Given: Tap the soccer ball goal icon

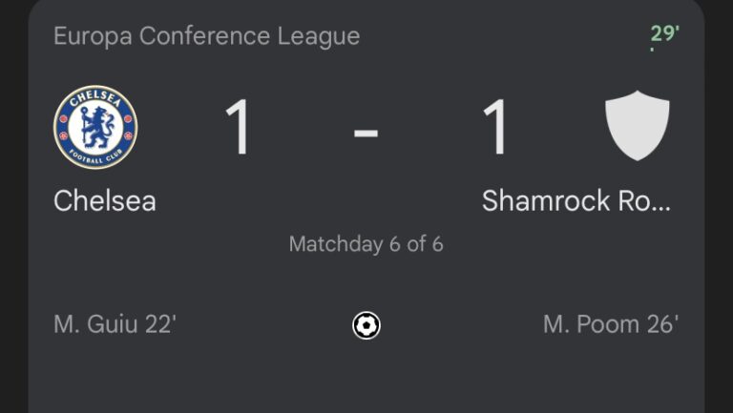Looking at the screenshot, I should 366,325.
